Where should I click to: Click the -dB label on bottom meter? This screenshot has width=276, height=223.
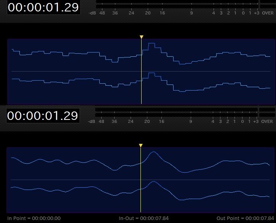[91, 121]
